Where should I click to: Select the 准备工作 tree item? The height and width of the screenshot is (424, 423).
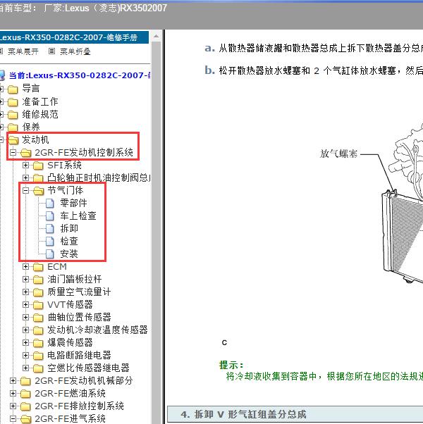[x=40, y=101]
